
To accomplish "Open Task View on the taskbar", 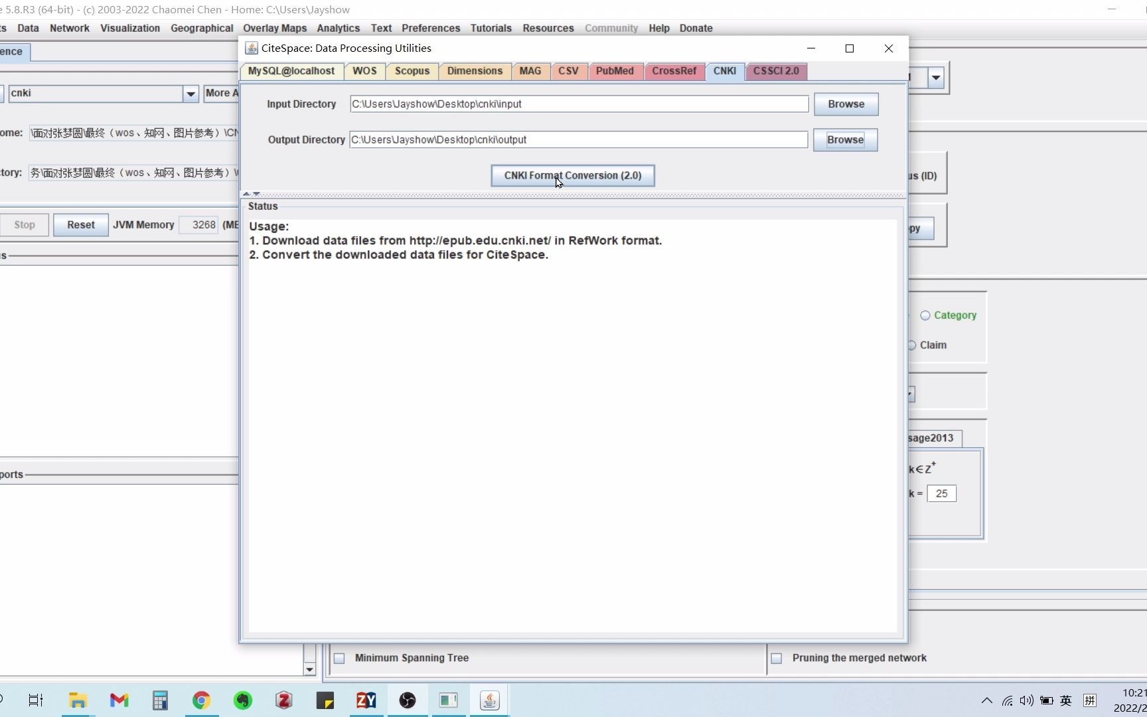I will tap(36, 700).
